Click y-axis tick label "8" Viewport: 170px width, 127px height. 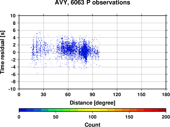pos(14,23)
